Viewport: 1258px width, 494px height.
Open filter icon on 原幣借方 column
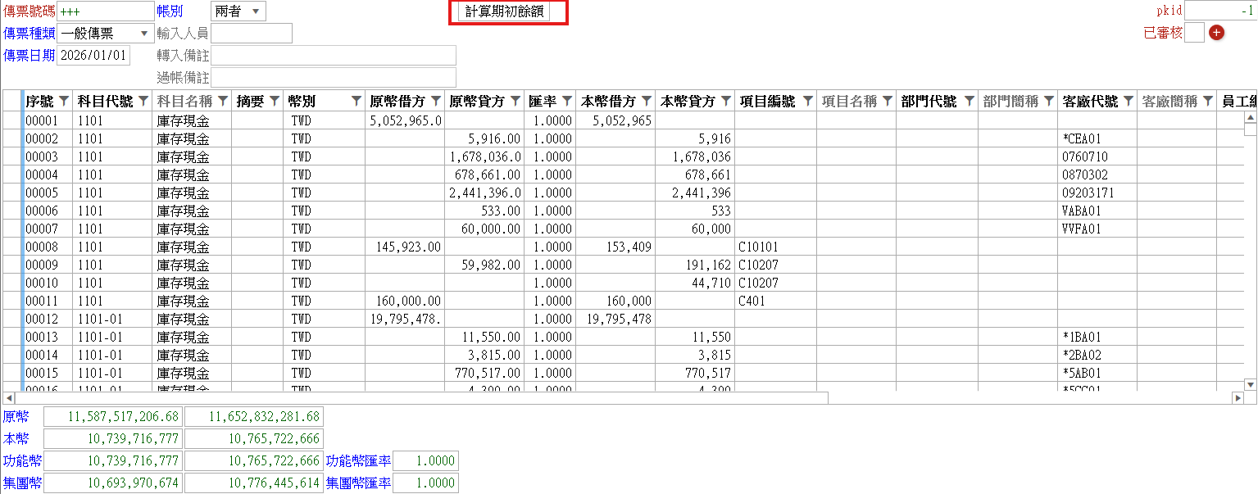[x=435, y=101]
